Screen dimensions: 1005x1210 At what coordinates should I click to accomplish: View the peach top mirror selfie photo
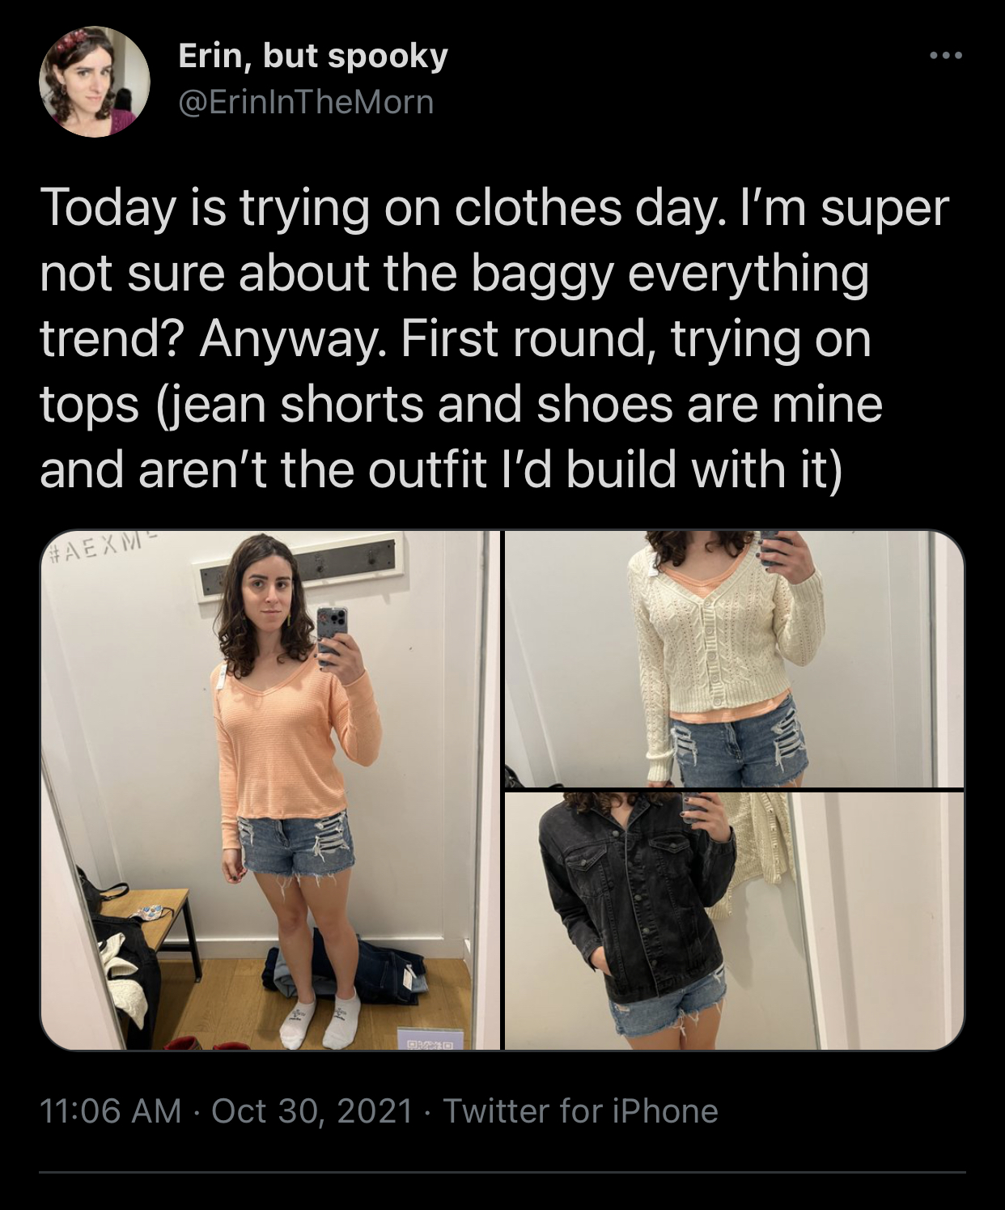pos(269,790)
